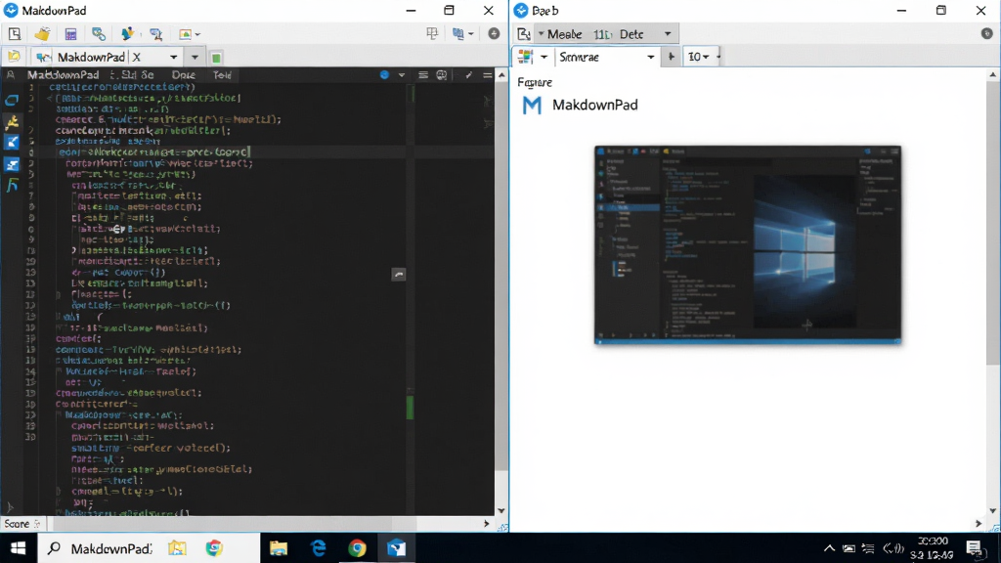Click the preview pane scroll down arrow

pyautogui.click(x=993, y=510)
